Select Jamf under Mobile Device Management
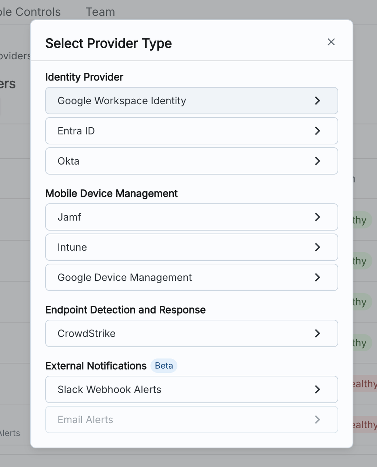The image size is (377, 467). [x=191, y=217]
